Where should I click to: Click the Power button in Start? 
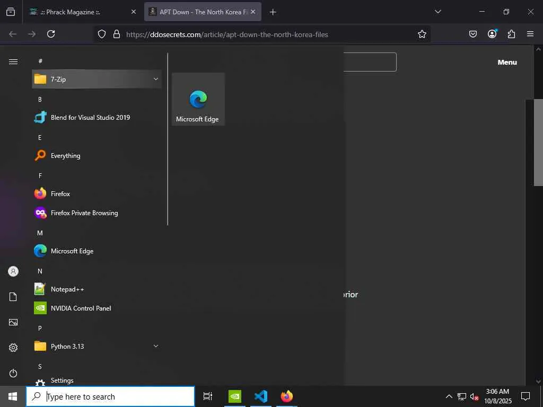pyautogui.click(x=13, y=373)
